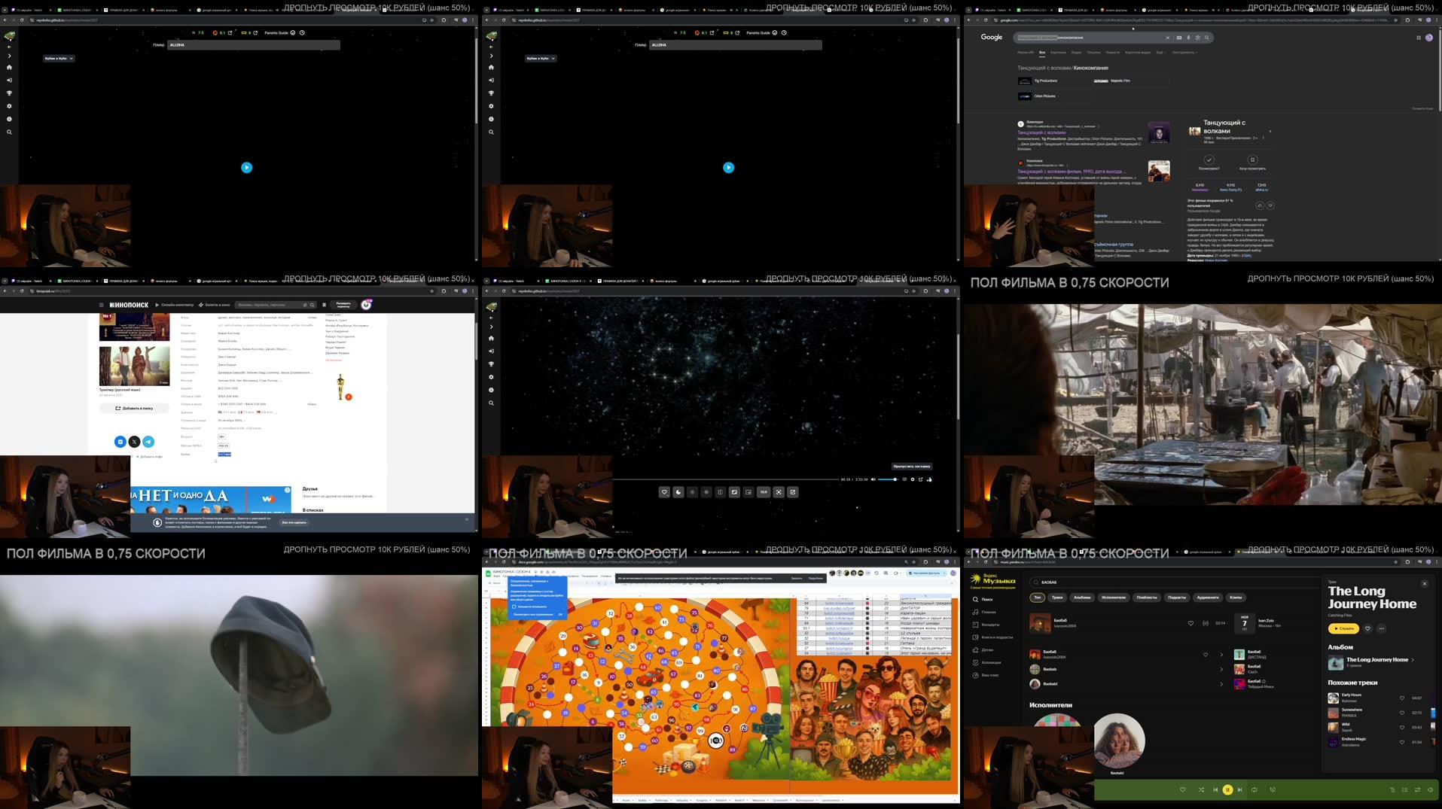Enter fullscreen from the video player controls
Screen dimensions: 1442x809
(779, 492)
